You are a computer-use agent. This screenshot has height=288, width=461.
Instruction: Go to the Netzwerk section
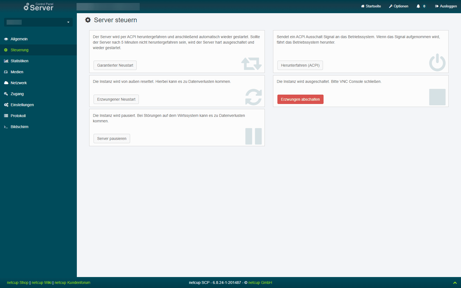[19, 83]
